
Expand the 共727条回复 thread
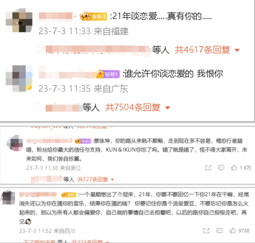(x=93, y=179)
